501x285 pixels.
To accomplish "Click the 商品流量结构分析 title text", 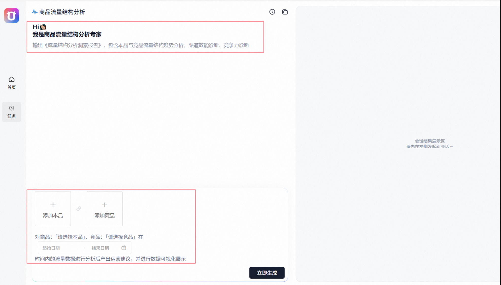I will (x=62, y=12).
